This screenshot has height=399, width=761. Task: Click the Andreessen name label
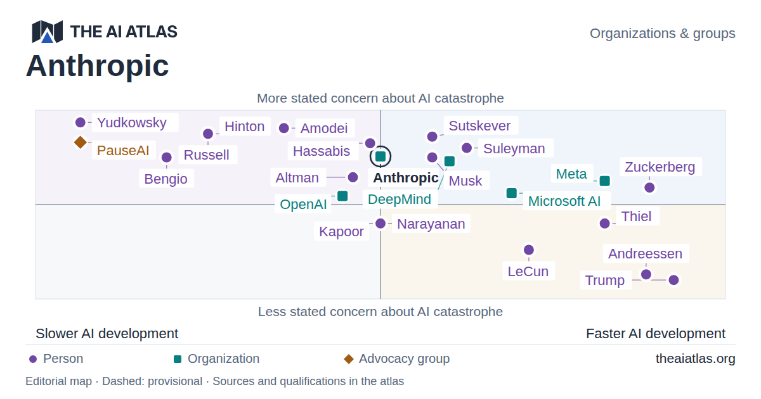[x=646, y=253]
